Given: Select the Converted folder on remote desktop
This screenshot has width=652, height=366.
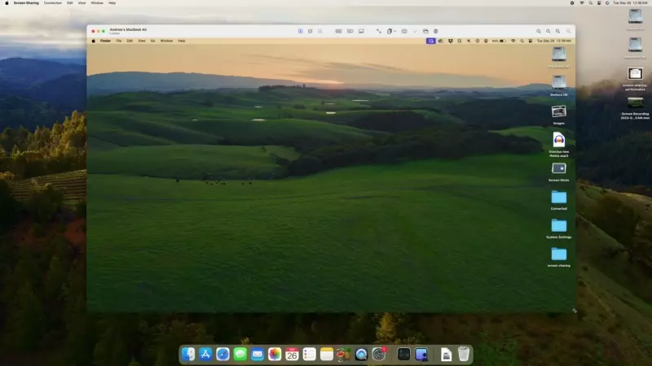Looking at the screenshot, I should click(x=558, y=198).
